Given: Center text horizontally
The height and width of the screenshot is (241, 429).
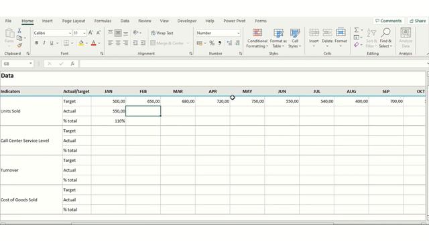Looking at the screenshot, I should point(118,43).
